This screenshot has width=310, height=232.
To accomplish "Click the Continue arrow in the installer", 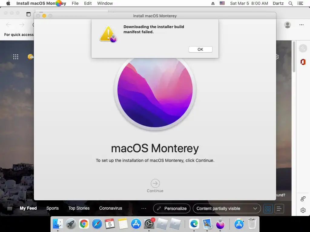I will click(x=155, y=183).
